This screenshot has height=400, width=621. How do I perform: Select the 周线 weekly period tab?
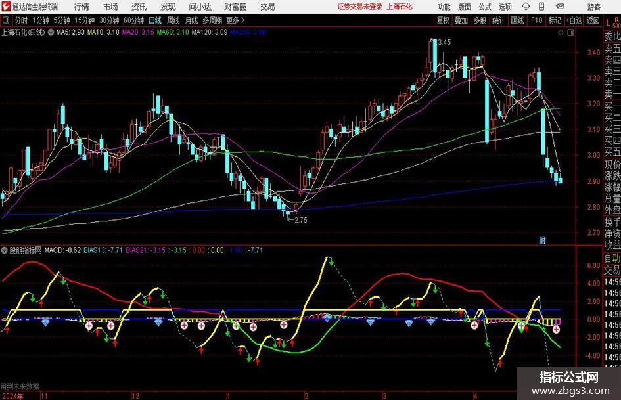coord(173,20)
